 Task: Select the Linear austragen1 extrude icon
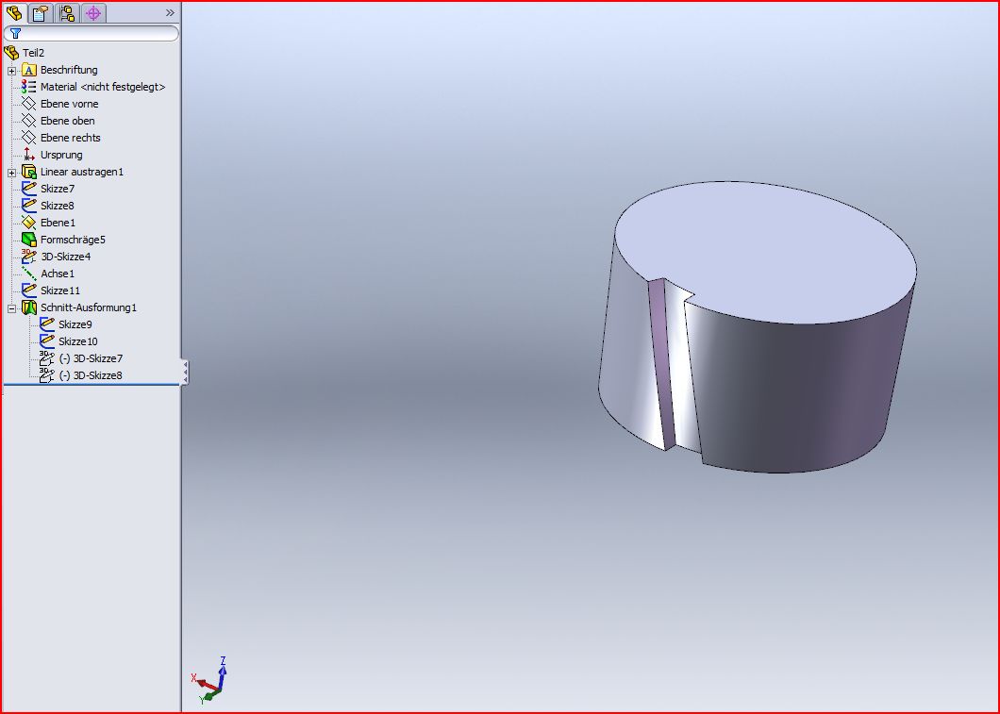(28, 172)
